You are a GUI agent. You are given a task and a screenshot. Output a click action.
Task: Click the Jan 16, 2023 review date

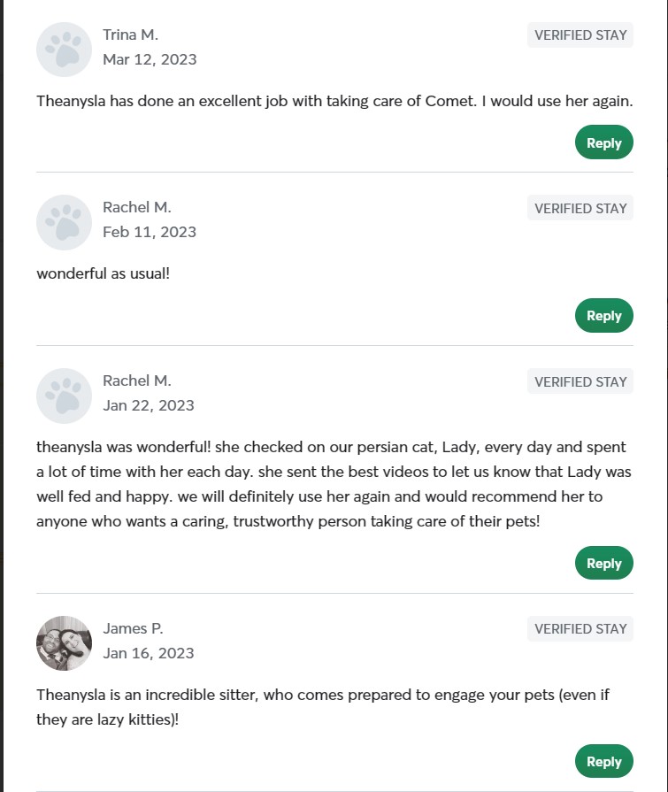pos(148,653)
